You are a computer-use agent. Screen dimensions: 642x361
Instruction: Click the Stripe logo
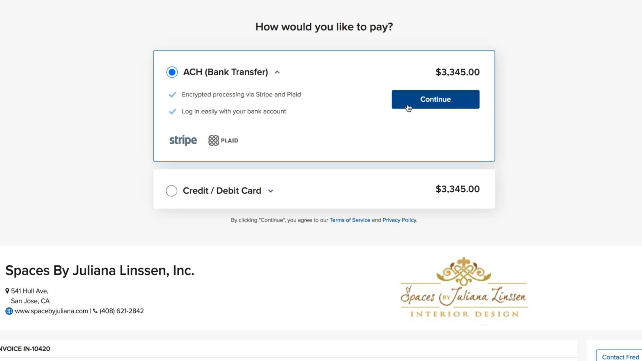183,140
